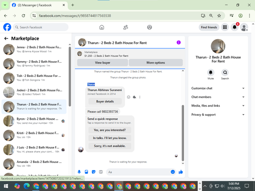The image size is (255, 191).
Task: Choose a GIF icon
Action: pos(101,172)
